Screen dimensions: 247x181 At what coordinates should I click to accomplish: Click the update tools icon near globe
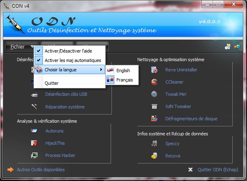tap(228, 46)
